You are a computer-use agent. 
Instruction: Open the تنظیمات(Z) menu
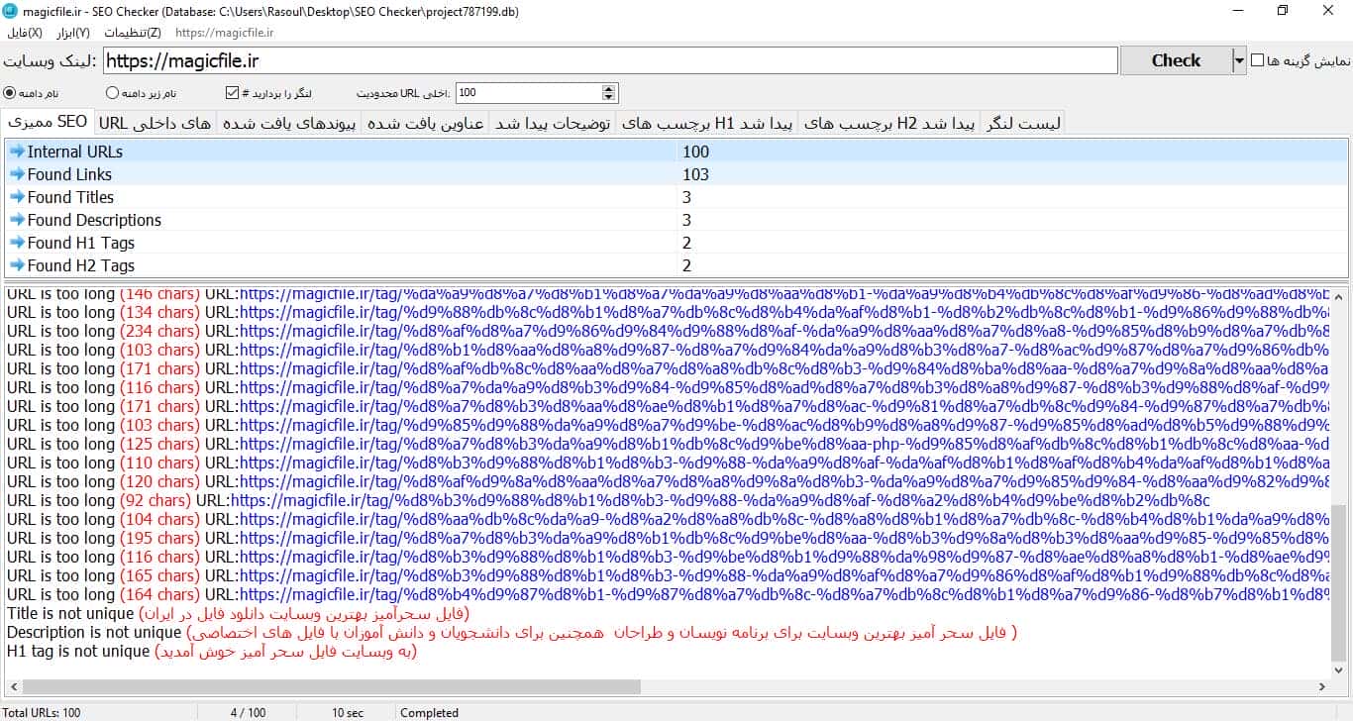[133, 33]
